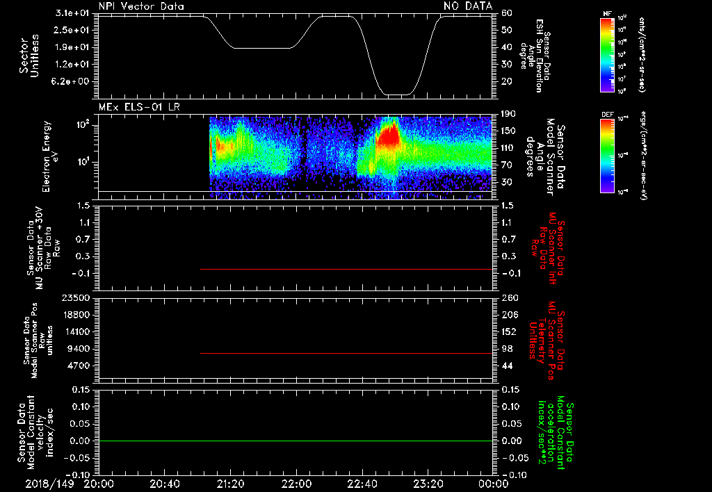Click the 60 degree elevation tick

click(507, 13)
